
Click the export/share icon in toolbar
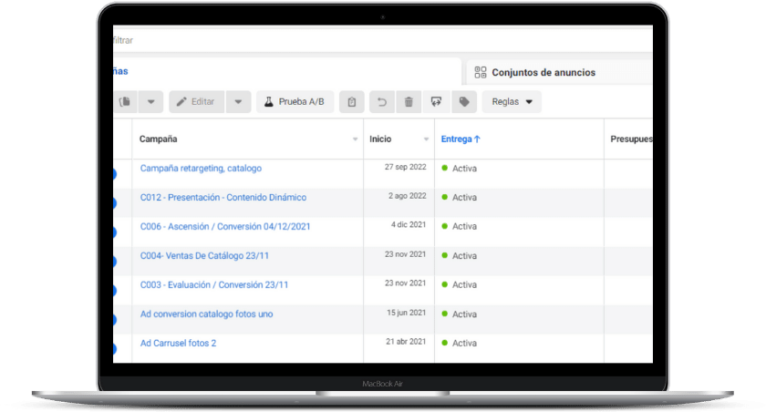coord(436,102)
